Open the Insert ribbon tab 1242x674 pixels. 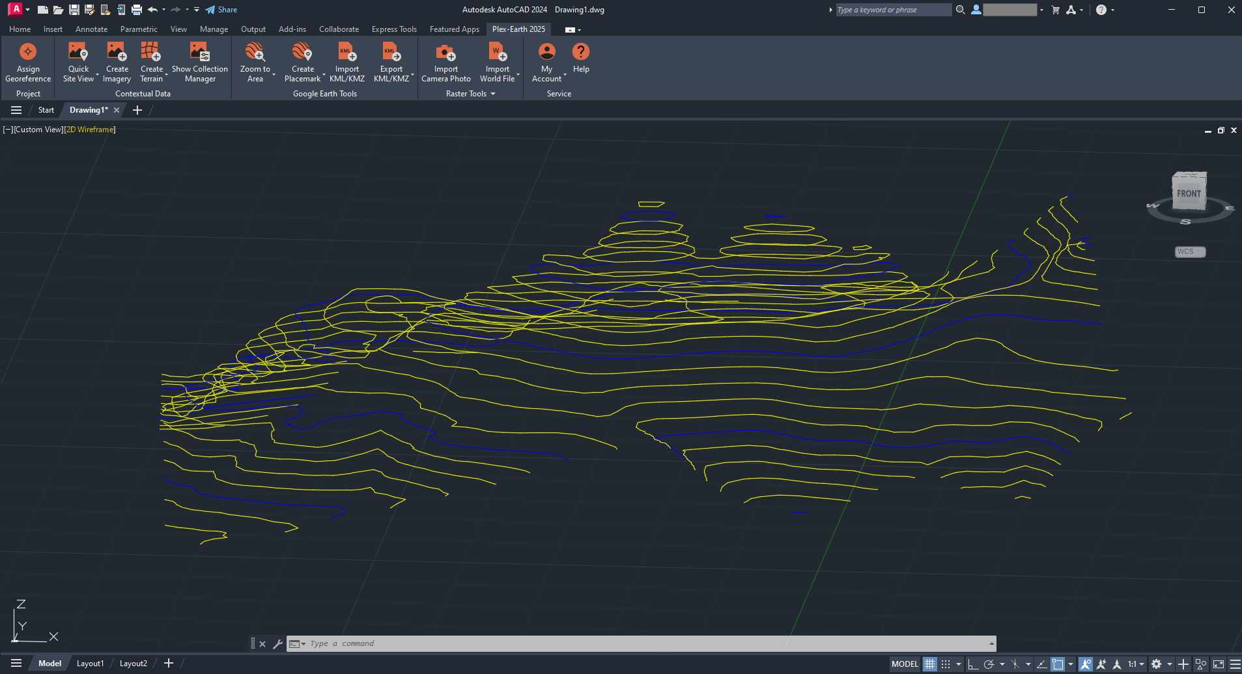click(53, 29)
